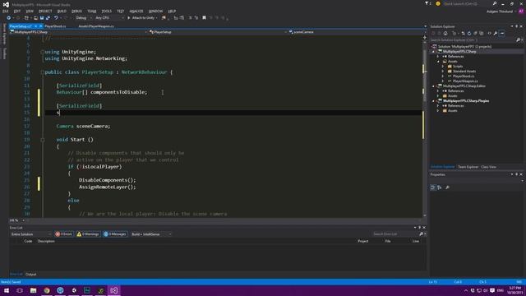The image size is (526, 296).
Task: Collapse the MultiplayerFPS.CSharp.Editor project node
Action: click(433, 86)
